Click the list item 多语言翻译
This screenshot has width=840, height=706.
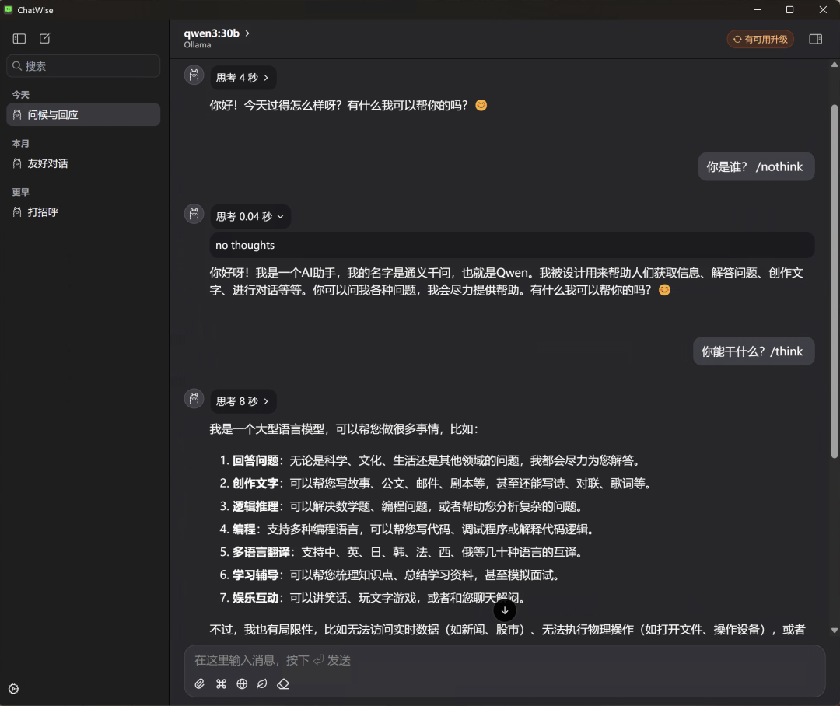[402, 552]
